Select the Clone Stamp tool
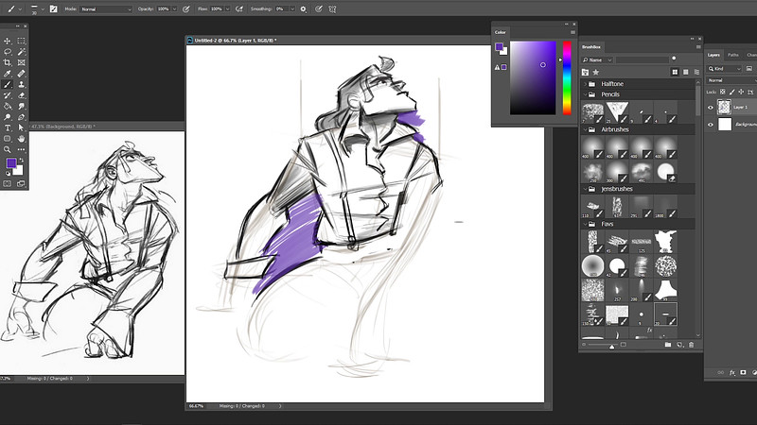Viewport: 757px width, 425px height. (x=21, y=84)
